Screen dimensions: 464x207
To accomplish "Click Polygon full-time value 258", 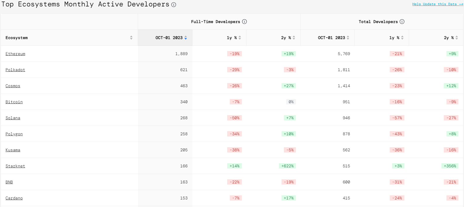I will [184, 134].
